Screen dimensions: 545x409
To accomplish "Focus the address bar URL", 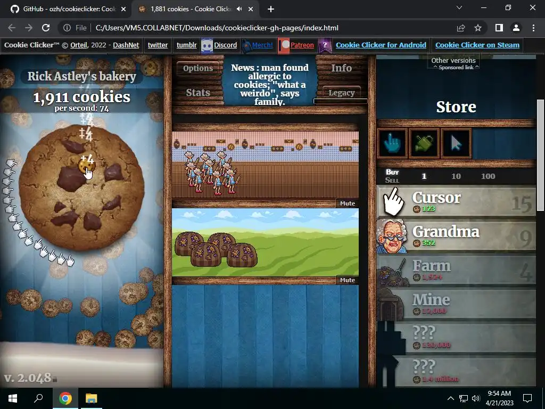I will (x=217, y=28).
